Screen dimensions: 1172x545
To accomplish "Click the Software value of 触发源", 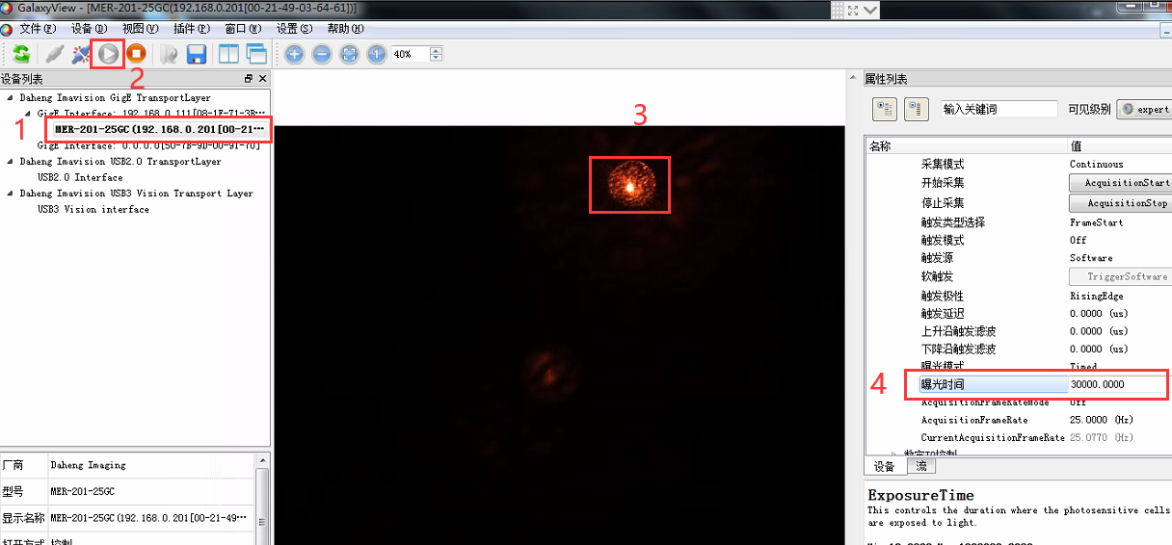I will (1091, 257).
